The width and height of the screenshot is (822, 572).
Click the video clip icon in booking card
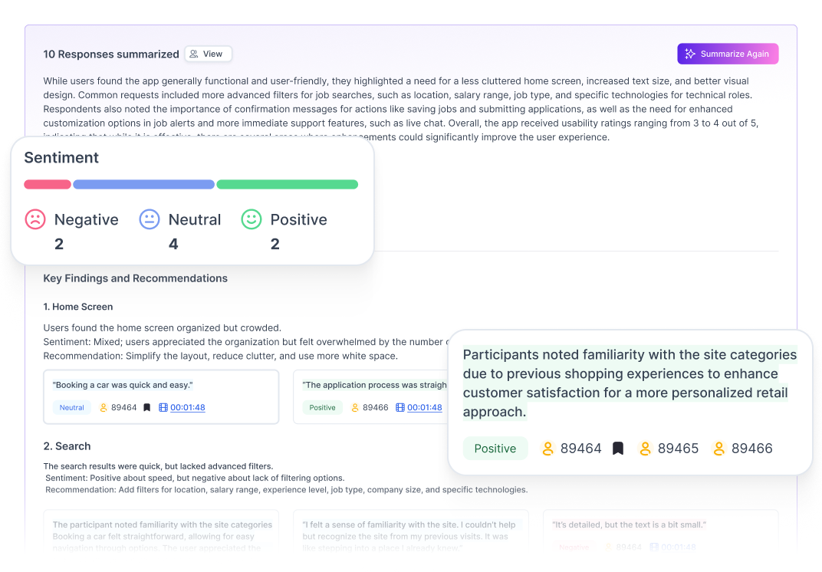click(163, 408)
